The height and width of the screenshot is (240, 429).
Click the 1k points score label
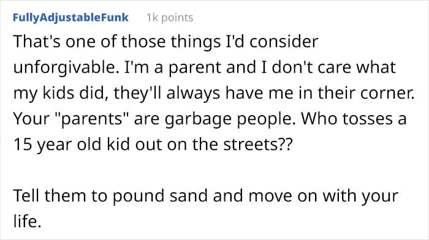pyautogui.click(x=170, y=18)
